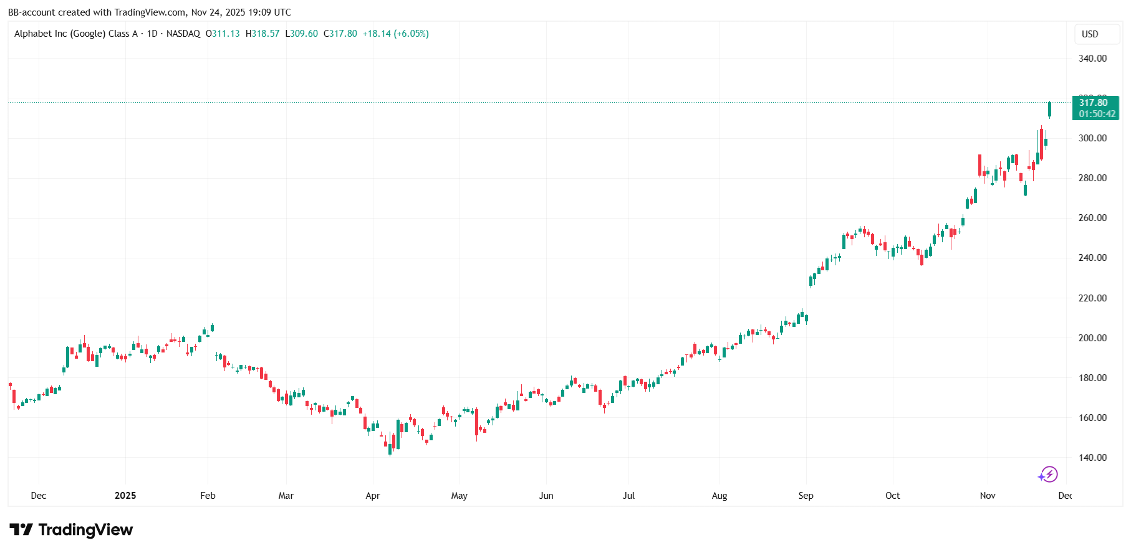
Task: Click the Alphabet Inc (Google) Class A title
Action: click(x=76, y=34)
